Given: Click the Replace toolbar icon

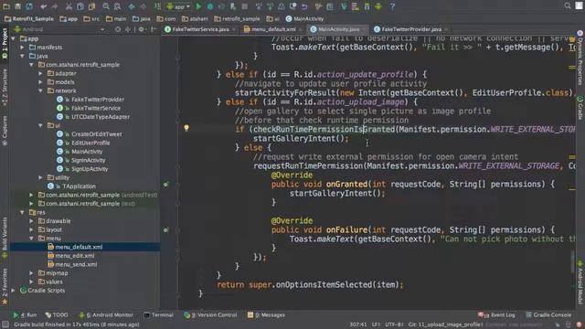Looking at the screenshot, I should (x=117, y=6).
